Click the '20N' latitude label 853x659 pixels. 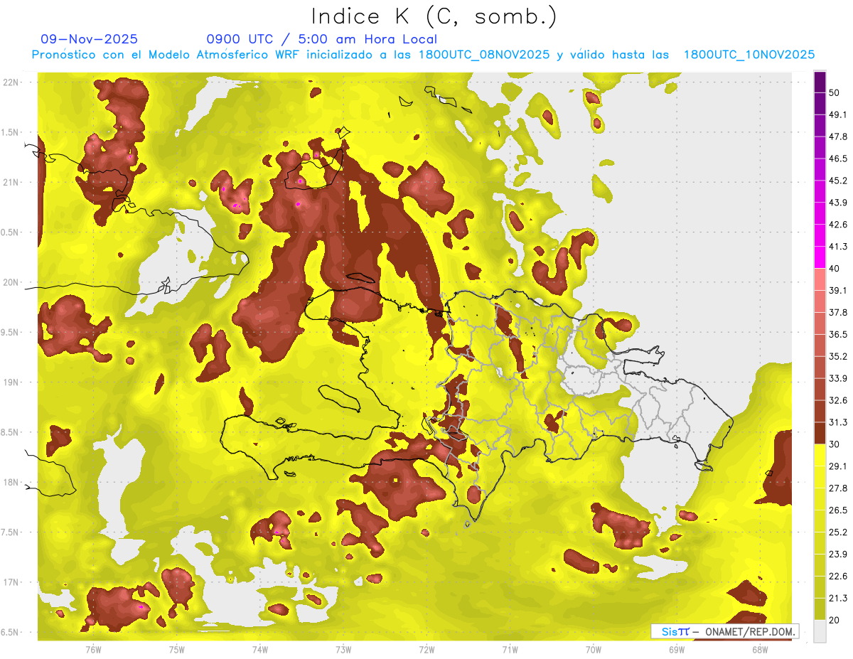(x=11, y=282)
